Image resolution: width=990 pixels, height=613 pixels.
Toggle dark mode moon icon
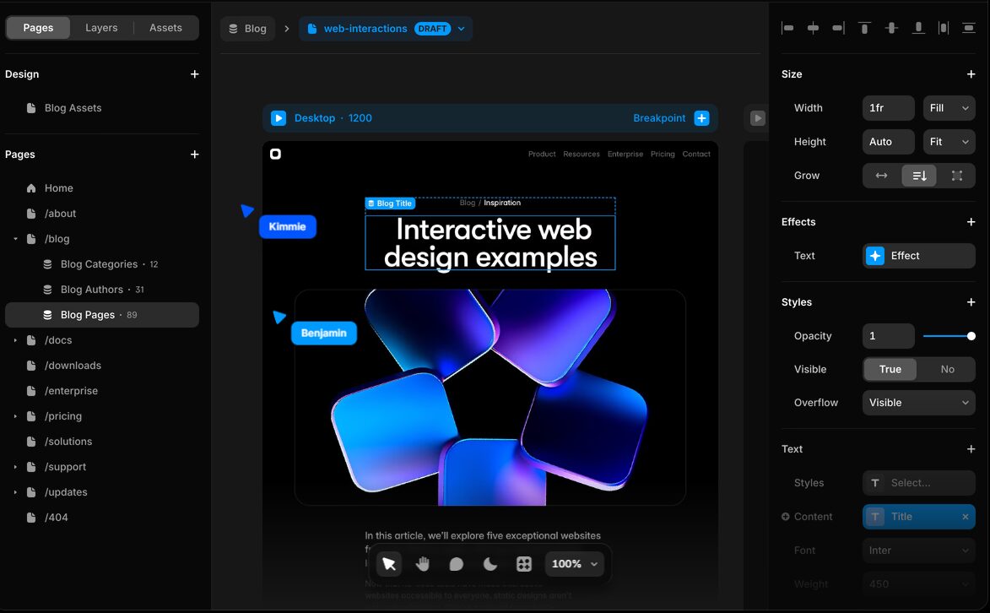(490, 564)
